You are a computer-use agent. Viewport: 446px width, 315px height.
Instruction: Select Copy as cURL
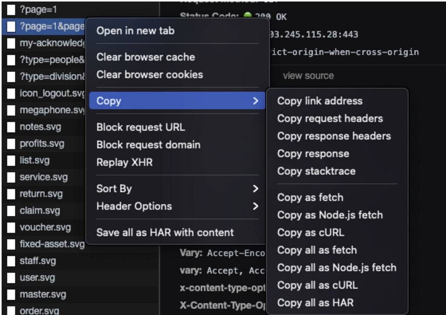[x=311, y=233]
